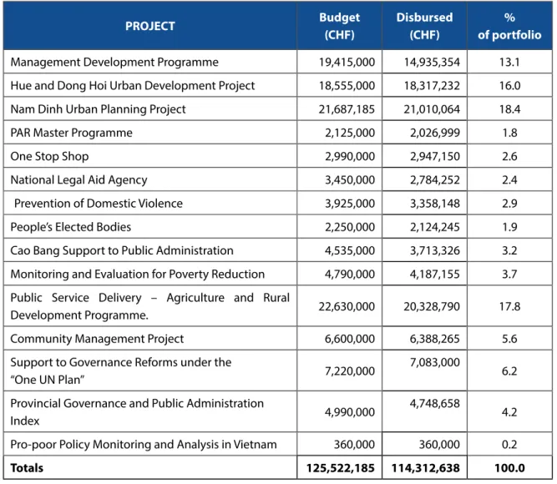The height and width of the screenshot is (484, 557).
Task: Click disbursed value 20,328,790
Action: [x=432, y=306]
